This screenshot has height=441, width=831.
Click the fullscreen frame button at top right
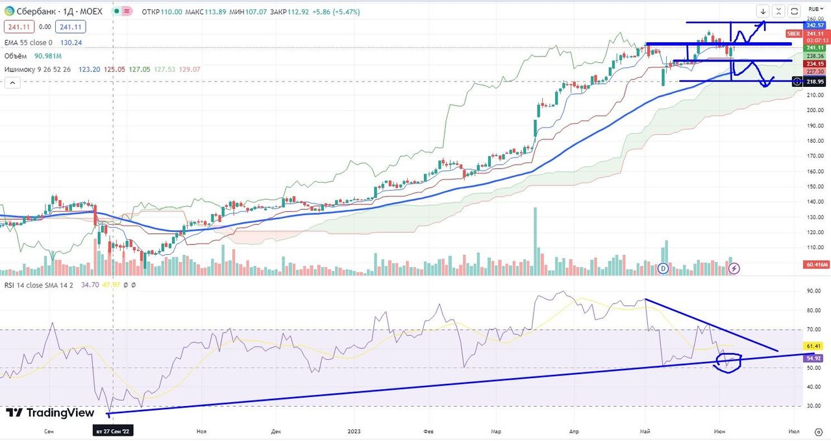point(794,11)
